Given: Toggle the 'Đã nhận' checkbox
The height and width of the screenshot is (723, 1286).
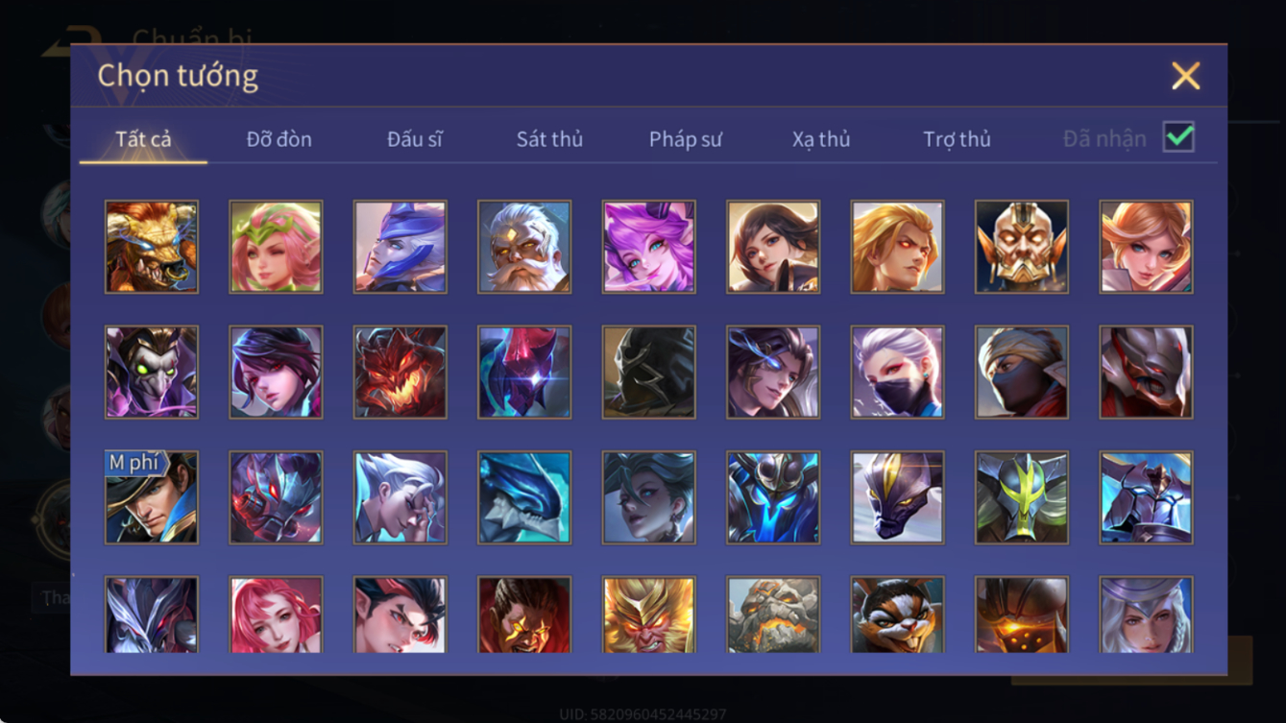Looking at the screenshot, I should 1179,137.
